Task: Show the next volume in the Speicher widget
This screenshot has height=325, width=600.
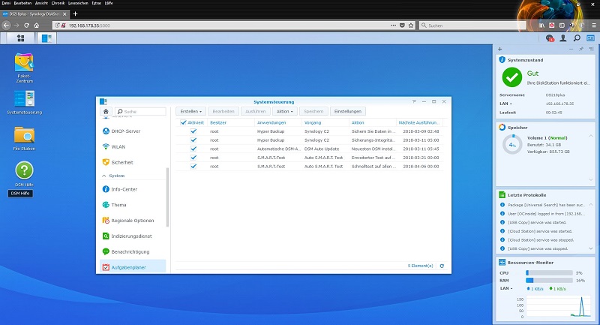Action: (x=591, y=179)
